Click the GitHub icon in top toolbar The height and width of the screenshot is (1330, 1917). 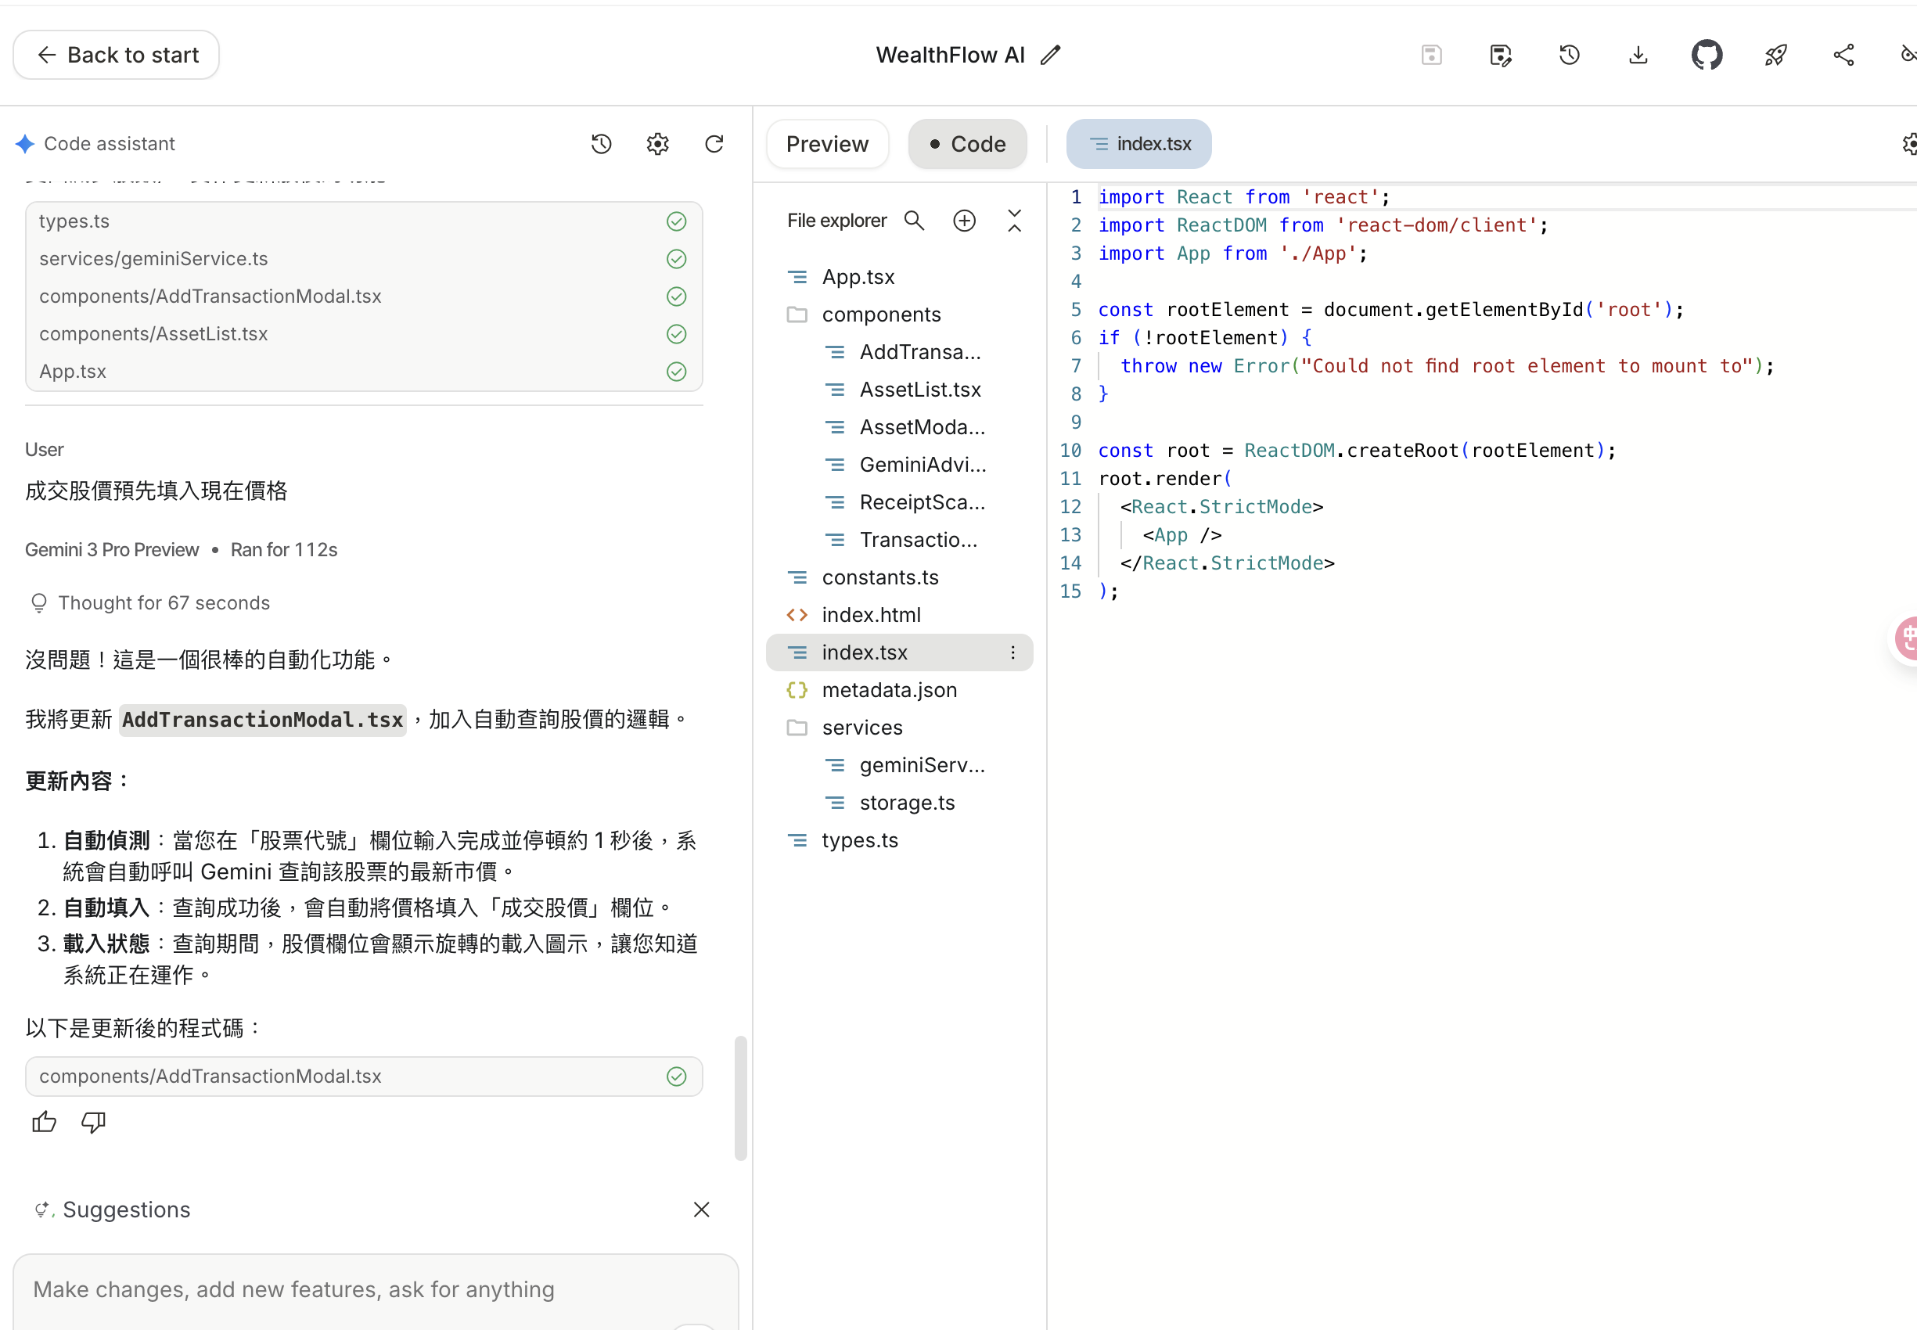(1706, 55)
